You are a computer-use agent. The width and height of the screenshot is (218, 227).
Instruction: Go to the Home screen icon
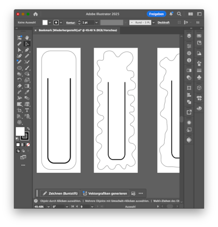35,14
